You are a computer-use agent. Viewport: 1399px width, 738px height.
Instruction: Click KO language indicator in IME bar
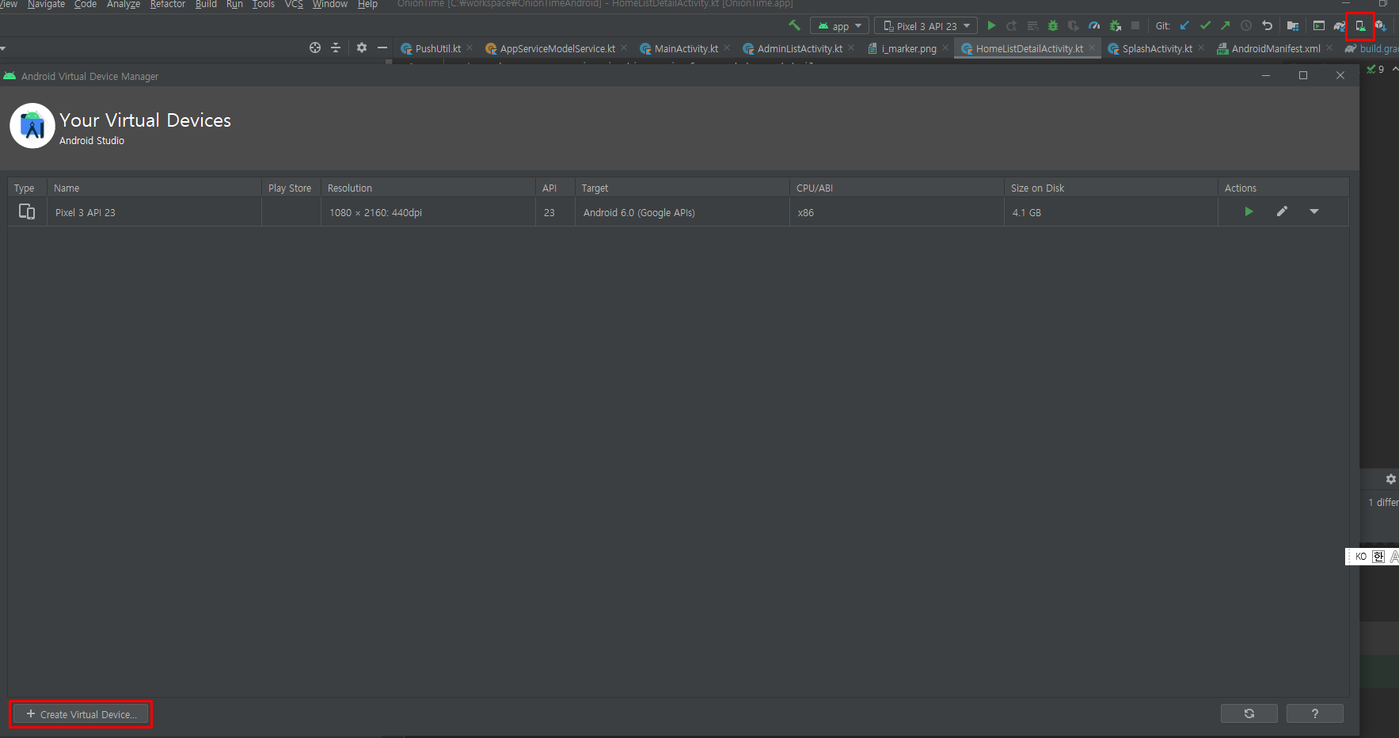[x=1361, y=557]
